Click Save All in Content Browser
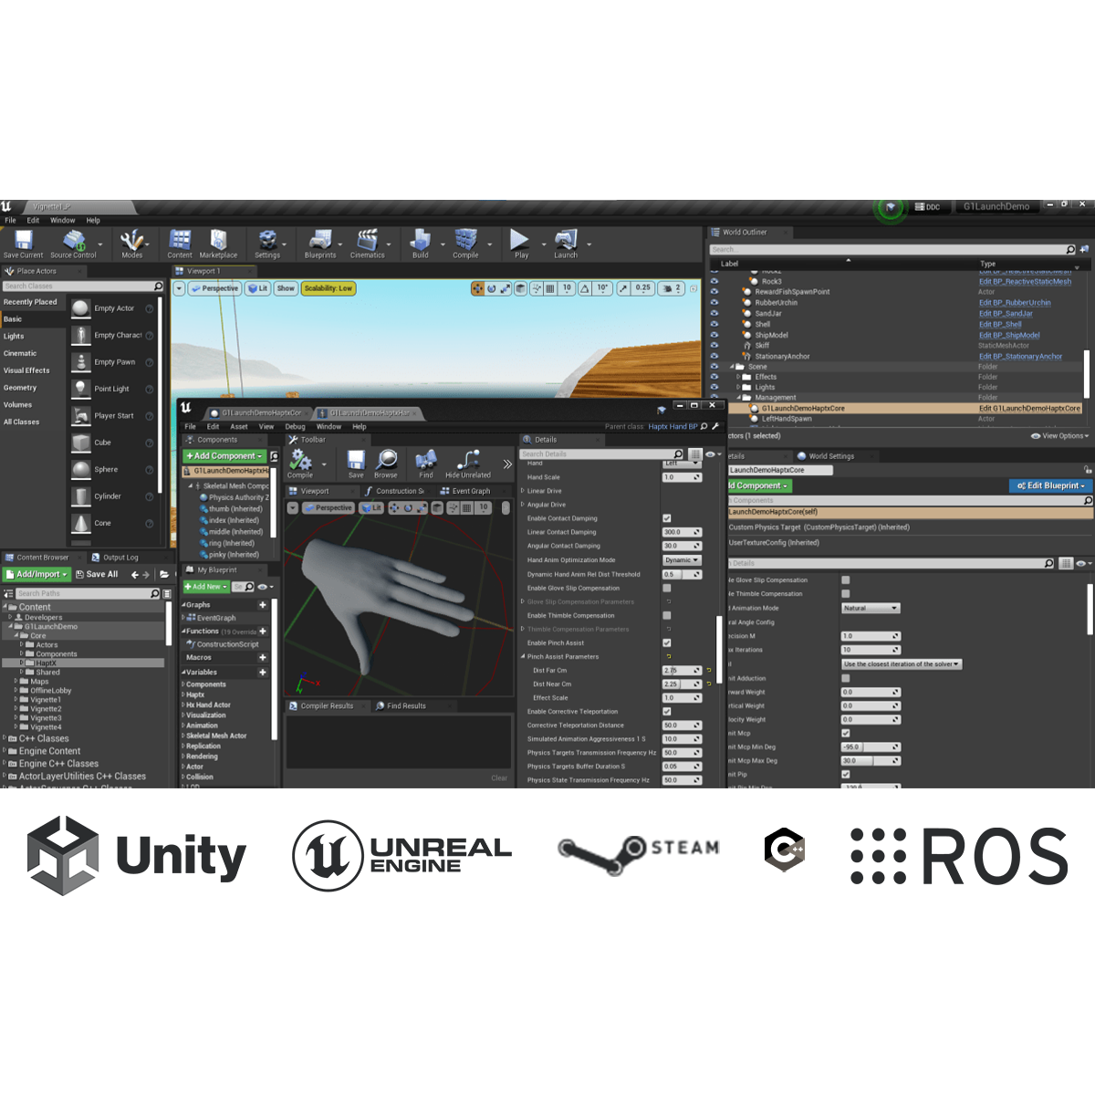This screenshot has height=1095, width=1095. tap(97, 575)
